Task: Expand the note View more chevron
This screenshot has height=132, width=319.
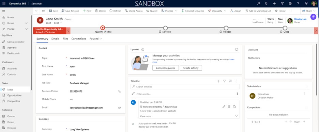Action: (x=237, y=116)
